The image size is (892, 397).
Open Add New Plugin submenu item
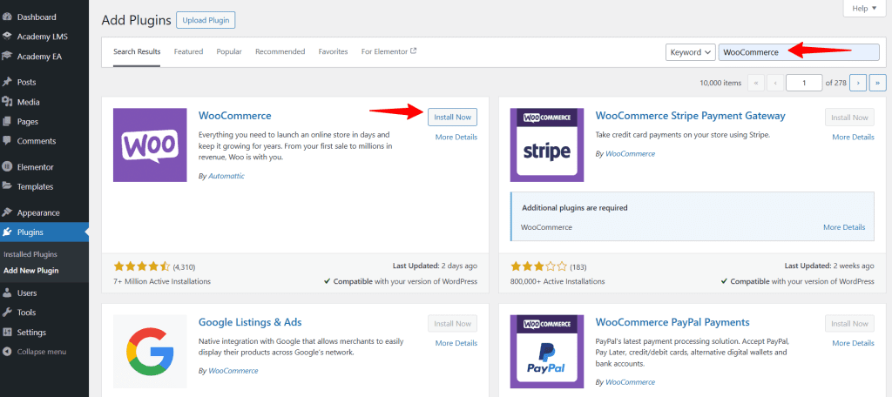click(30, 271)
